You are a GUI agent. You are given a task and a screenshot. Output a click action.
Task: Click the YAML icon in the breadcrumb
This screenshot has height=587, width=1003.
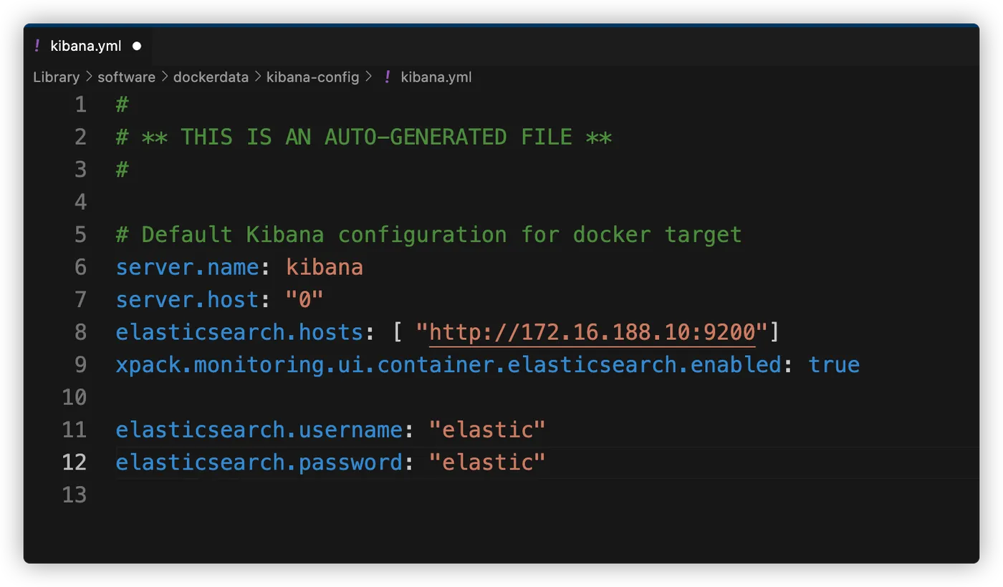pyautogui.click(x=388, y=77)
